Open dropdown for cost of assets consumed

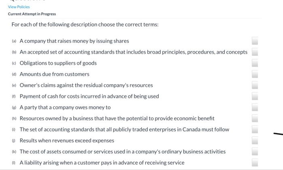pyautogui.click(x=255, y=151)
